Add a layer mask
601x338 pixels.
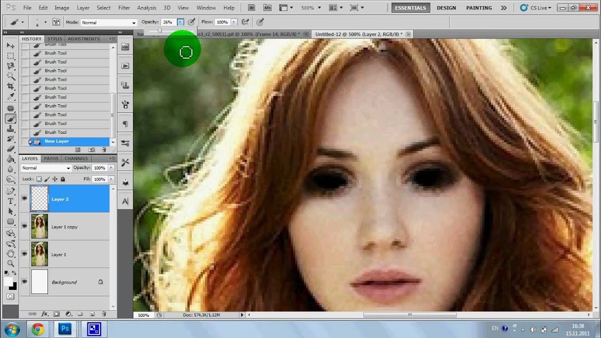(56, 314)
